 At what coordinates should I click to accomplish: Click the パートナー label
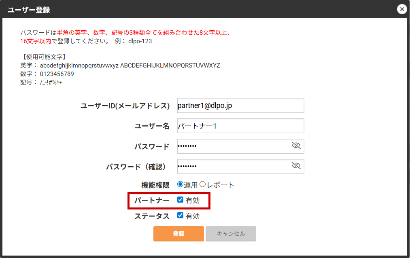(x=152, y=201)
